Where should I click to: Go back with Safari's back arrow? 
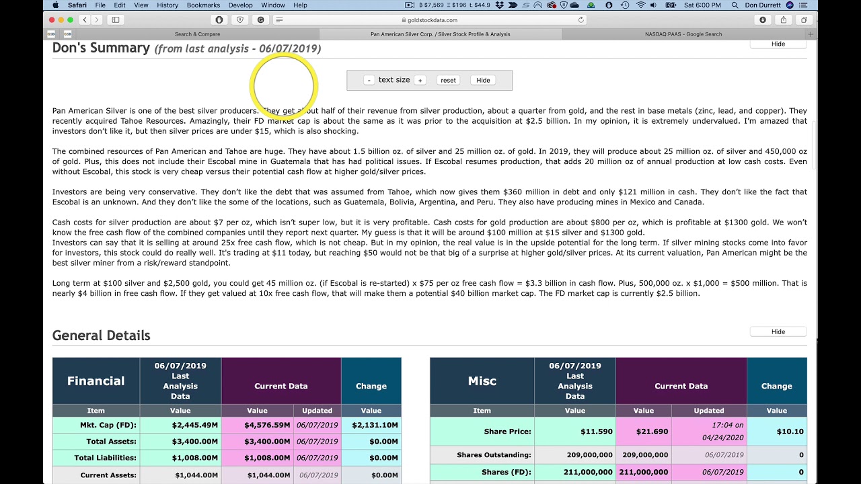pos(85,20)
